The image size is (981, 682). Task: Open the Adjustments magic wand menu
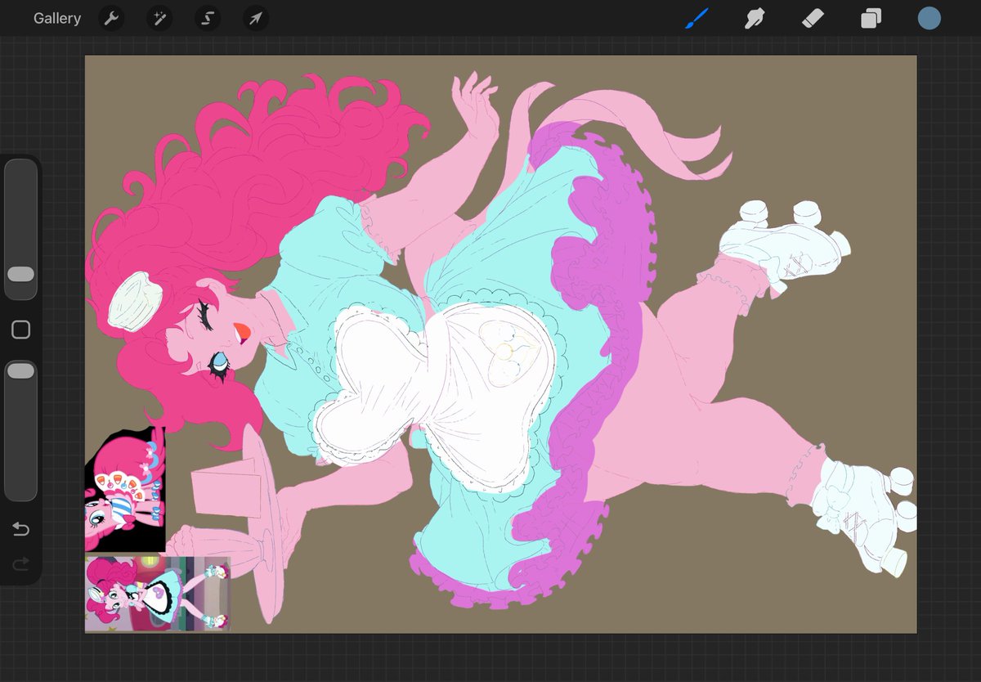(x=159, y=18)
